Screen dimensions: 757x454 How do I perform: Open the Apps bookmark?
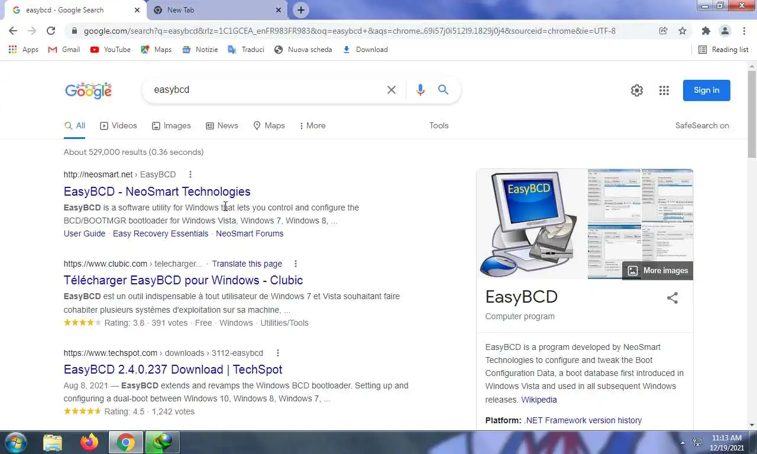[x=24, y=50]
